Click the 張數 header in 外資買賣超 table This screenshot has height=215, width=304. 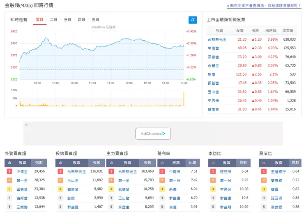pyautogui.click(x=39, y=163)
